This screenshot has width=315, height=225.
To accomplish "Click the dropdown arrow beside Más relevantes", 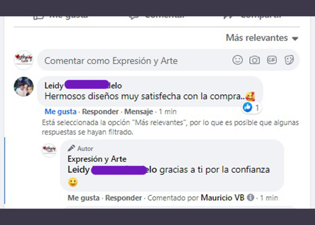I will 295,38.
